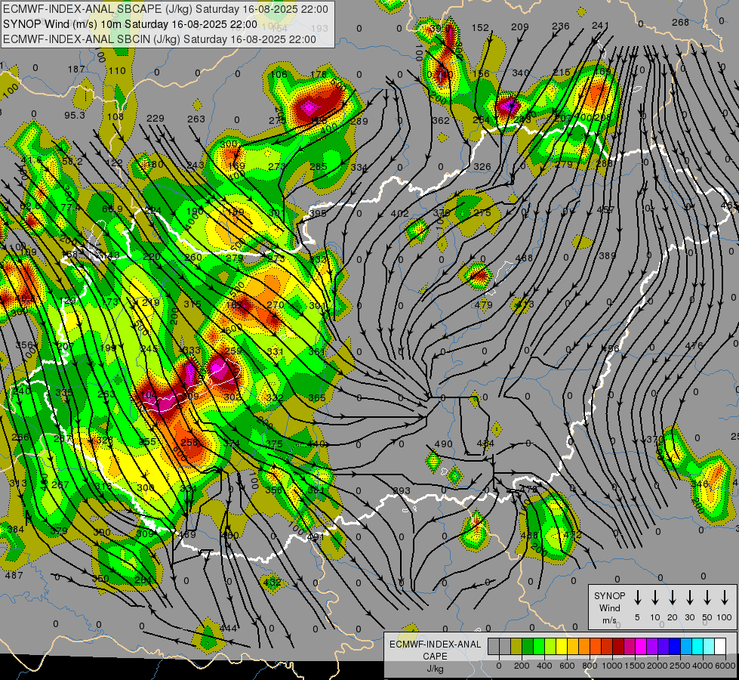Click the 487 value on the map
739x680 pixels.
point(14,575)
